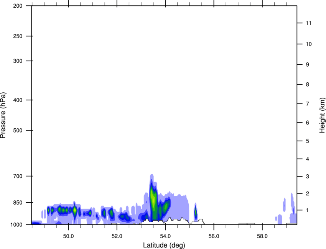Click the 'Pressure (hPa)' axis title
This screenshot has height=249, width=326.
[3, 115]
